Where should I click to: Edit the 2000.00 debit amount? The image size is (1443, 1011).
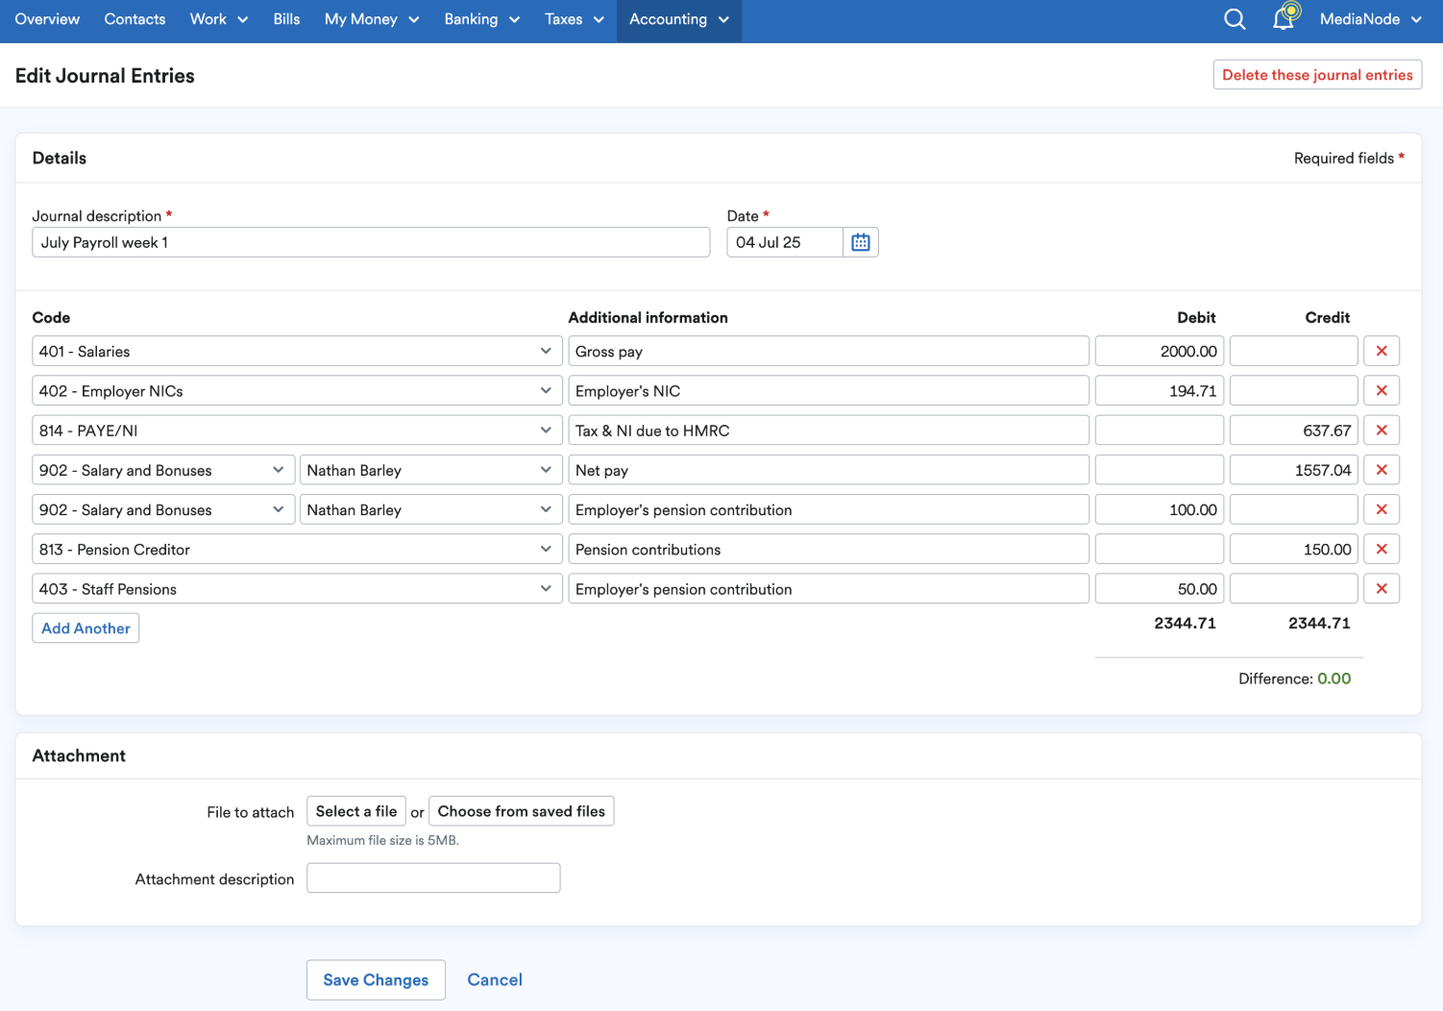(x=1160, y=351)
